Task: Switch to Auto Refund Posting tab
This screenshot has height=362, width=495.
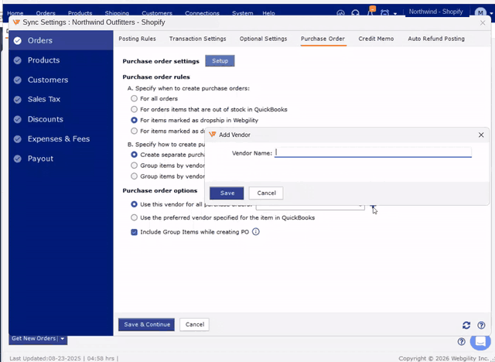Action: tap(436, 39)
